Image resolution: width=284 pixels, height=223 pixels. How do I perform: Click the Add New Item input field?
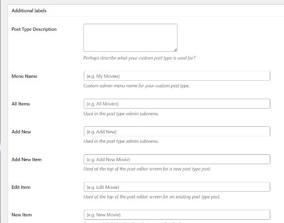coord(177,159)
